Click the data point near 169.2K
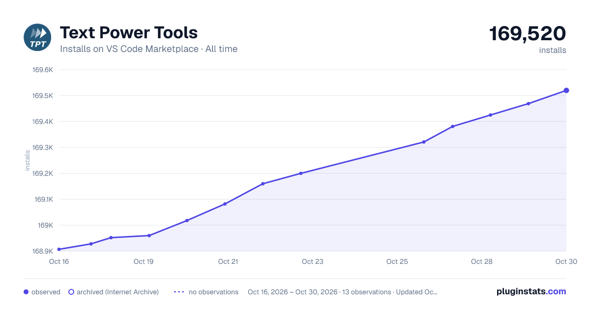The width and height of the screenshot is (590, 309). click(301, 173)
